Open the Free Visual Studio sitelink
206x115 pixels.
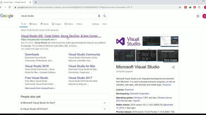[x=36, y=78]
